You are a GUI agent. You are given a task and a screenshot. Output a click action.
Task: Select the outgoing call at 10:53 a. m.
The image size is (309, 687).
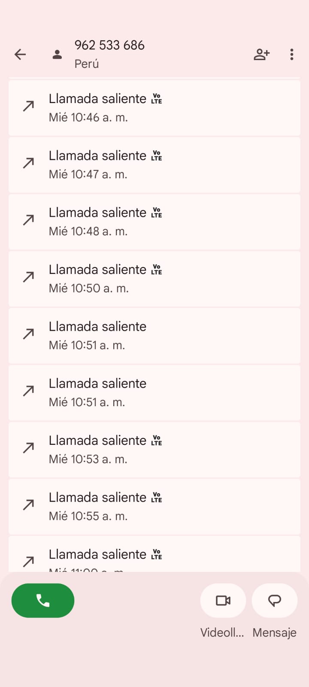pos(154,450)
